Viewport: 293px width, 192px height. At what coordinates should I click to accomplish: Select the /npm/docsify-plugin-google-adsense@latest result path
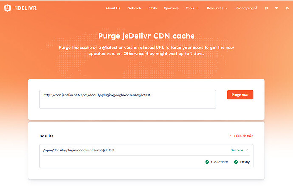pos(79,150)
